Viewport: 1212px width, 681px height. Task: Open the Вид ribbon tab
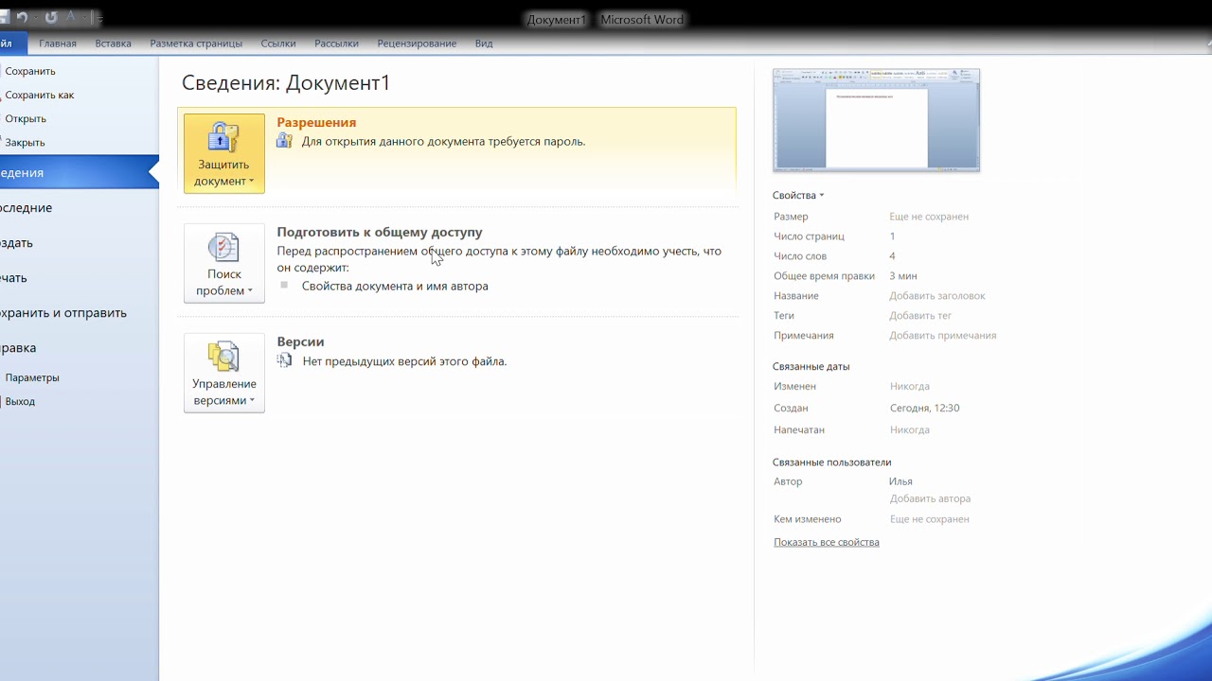click(484, 44)
